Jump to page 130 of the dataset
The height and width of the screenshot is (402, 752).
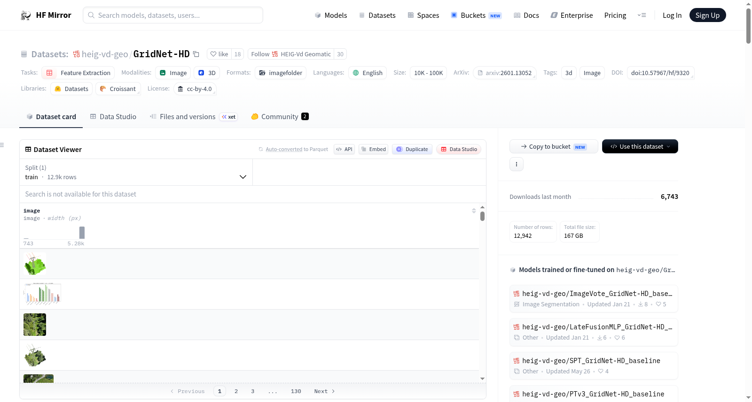[296, 391]
